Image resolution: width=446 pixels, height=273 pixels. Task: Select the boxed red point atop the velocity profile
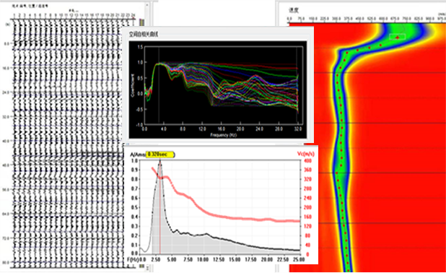click(398, 37)
